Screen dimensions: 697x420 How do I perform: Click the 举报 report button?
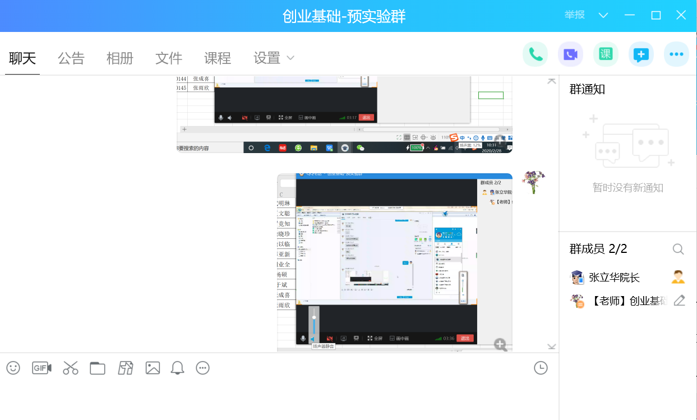click(575, 15)
